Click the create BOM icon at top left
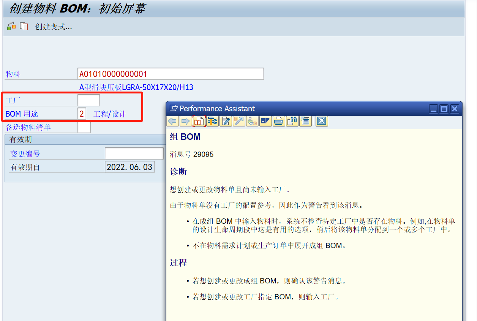Image resolution: width=477 pixels, height=321 pixels. point(11,26)
